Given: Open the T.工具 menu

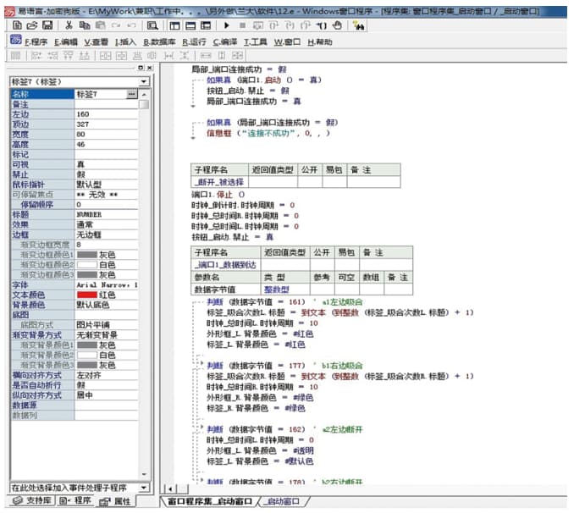Looking at the screenshot, I should tap(256, 42).
